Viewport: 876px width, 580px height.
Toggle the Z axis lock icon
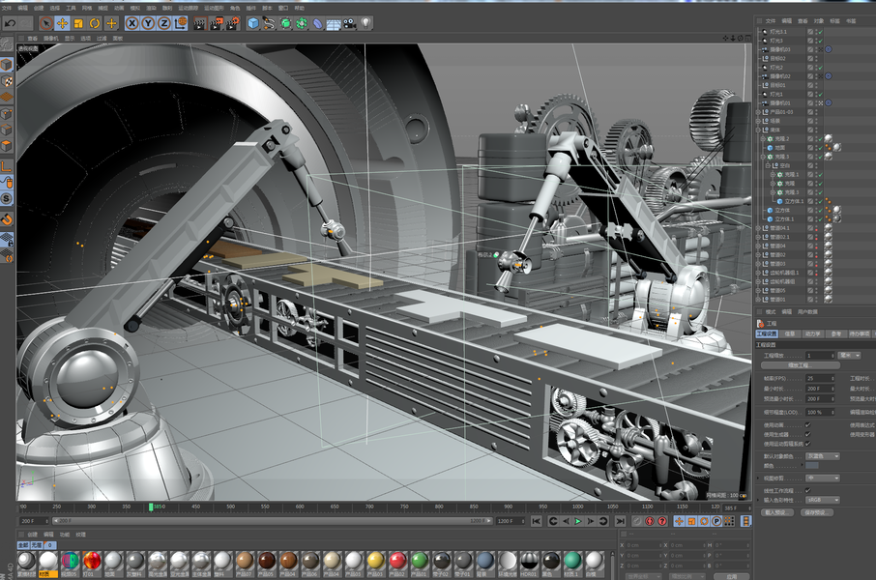pos(163,22)
